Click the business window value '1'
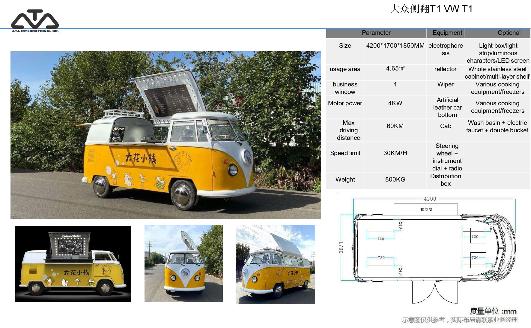Viewport: 531px width, 328px height. [x=395, y=84]
